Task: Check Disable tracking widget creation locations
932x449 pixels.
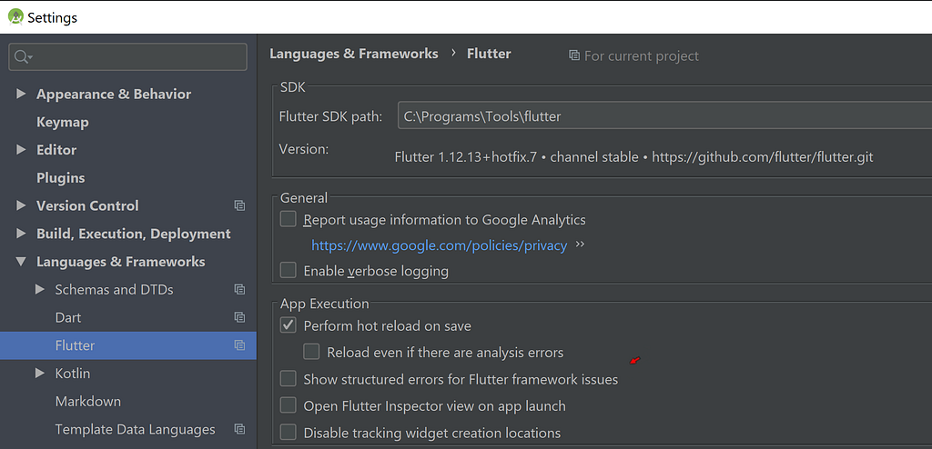Action: [x=289, y=433]
